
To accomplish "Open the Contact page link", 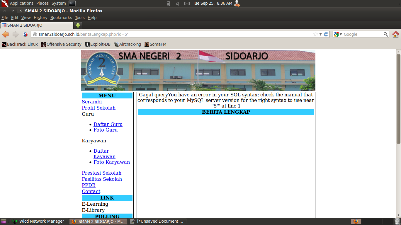I will point(91,191).
